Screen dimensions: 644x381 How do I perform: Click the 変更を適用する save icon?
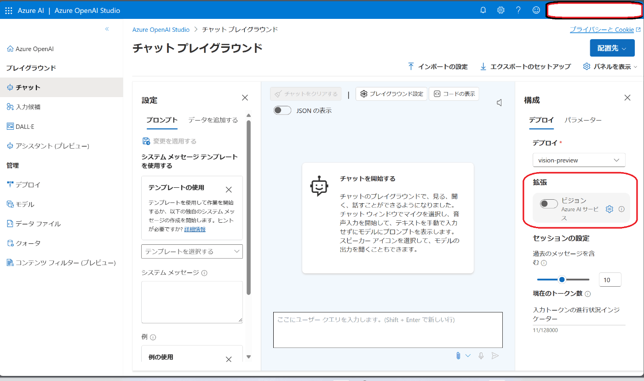pos(146,141)
